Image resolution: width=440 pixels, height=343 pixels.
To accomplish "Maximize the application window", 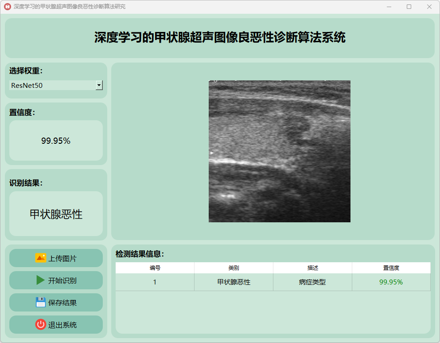I will coord(409,7).
